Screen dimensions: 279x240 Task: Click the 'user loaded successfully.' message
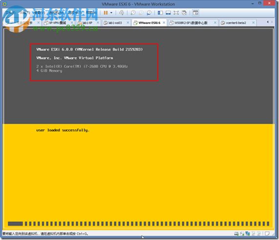tap(63, 130)
